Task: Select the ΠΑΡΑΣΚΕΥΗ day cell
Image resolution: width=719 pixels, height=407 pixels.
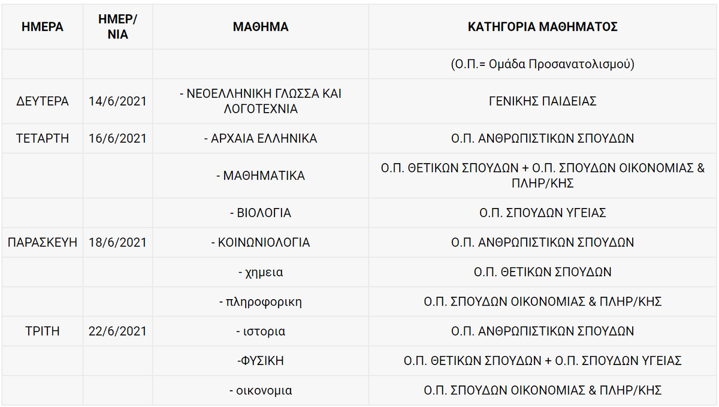Action: click(x=42, y=243)
